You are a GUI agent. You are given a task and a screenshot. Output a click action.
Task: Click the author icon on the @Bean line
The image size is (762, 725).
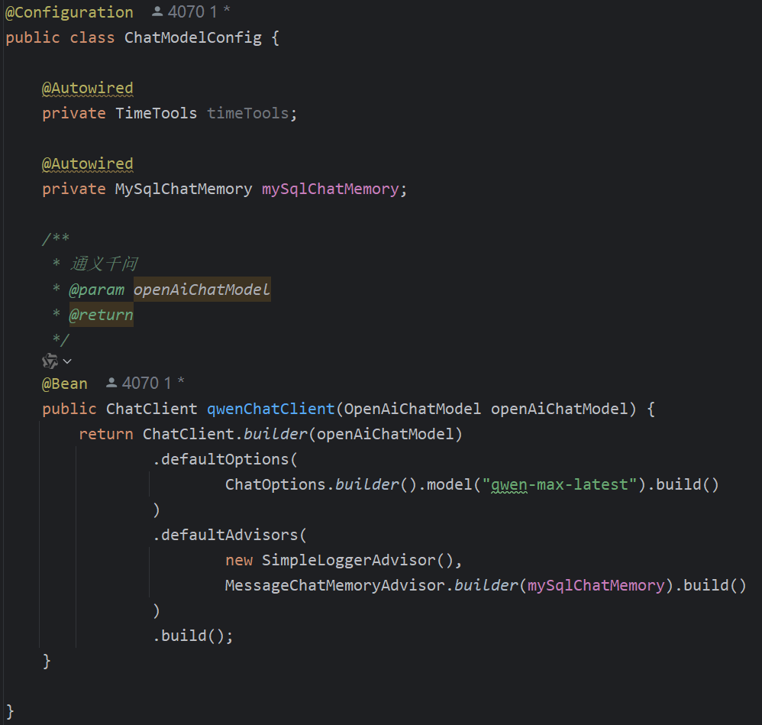111,382
